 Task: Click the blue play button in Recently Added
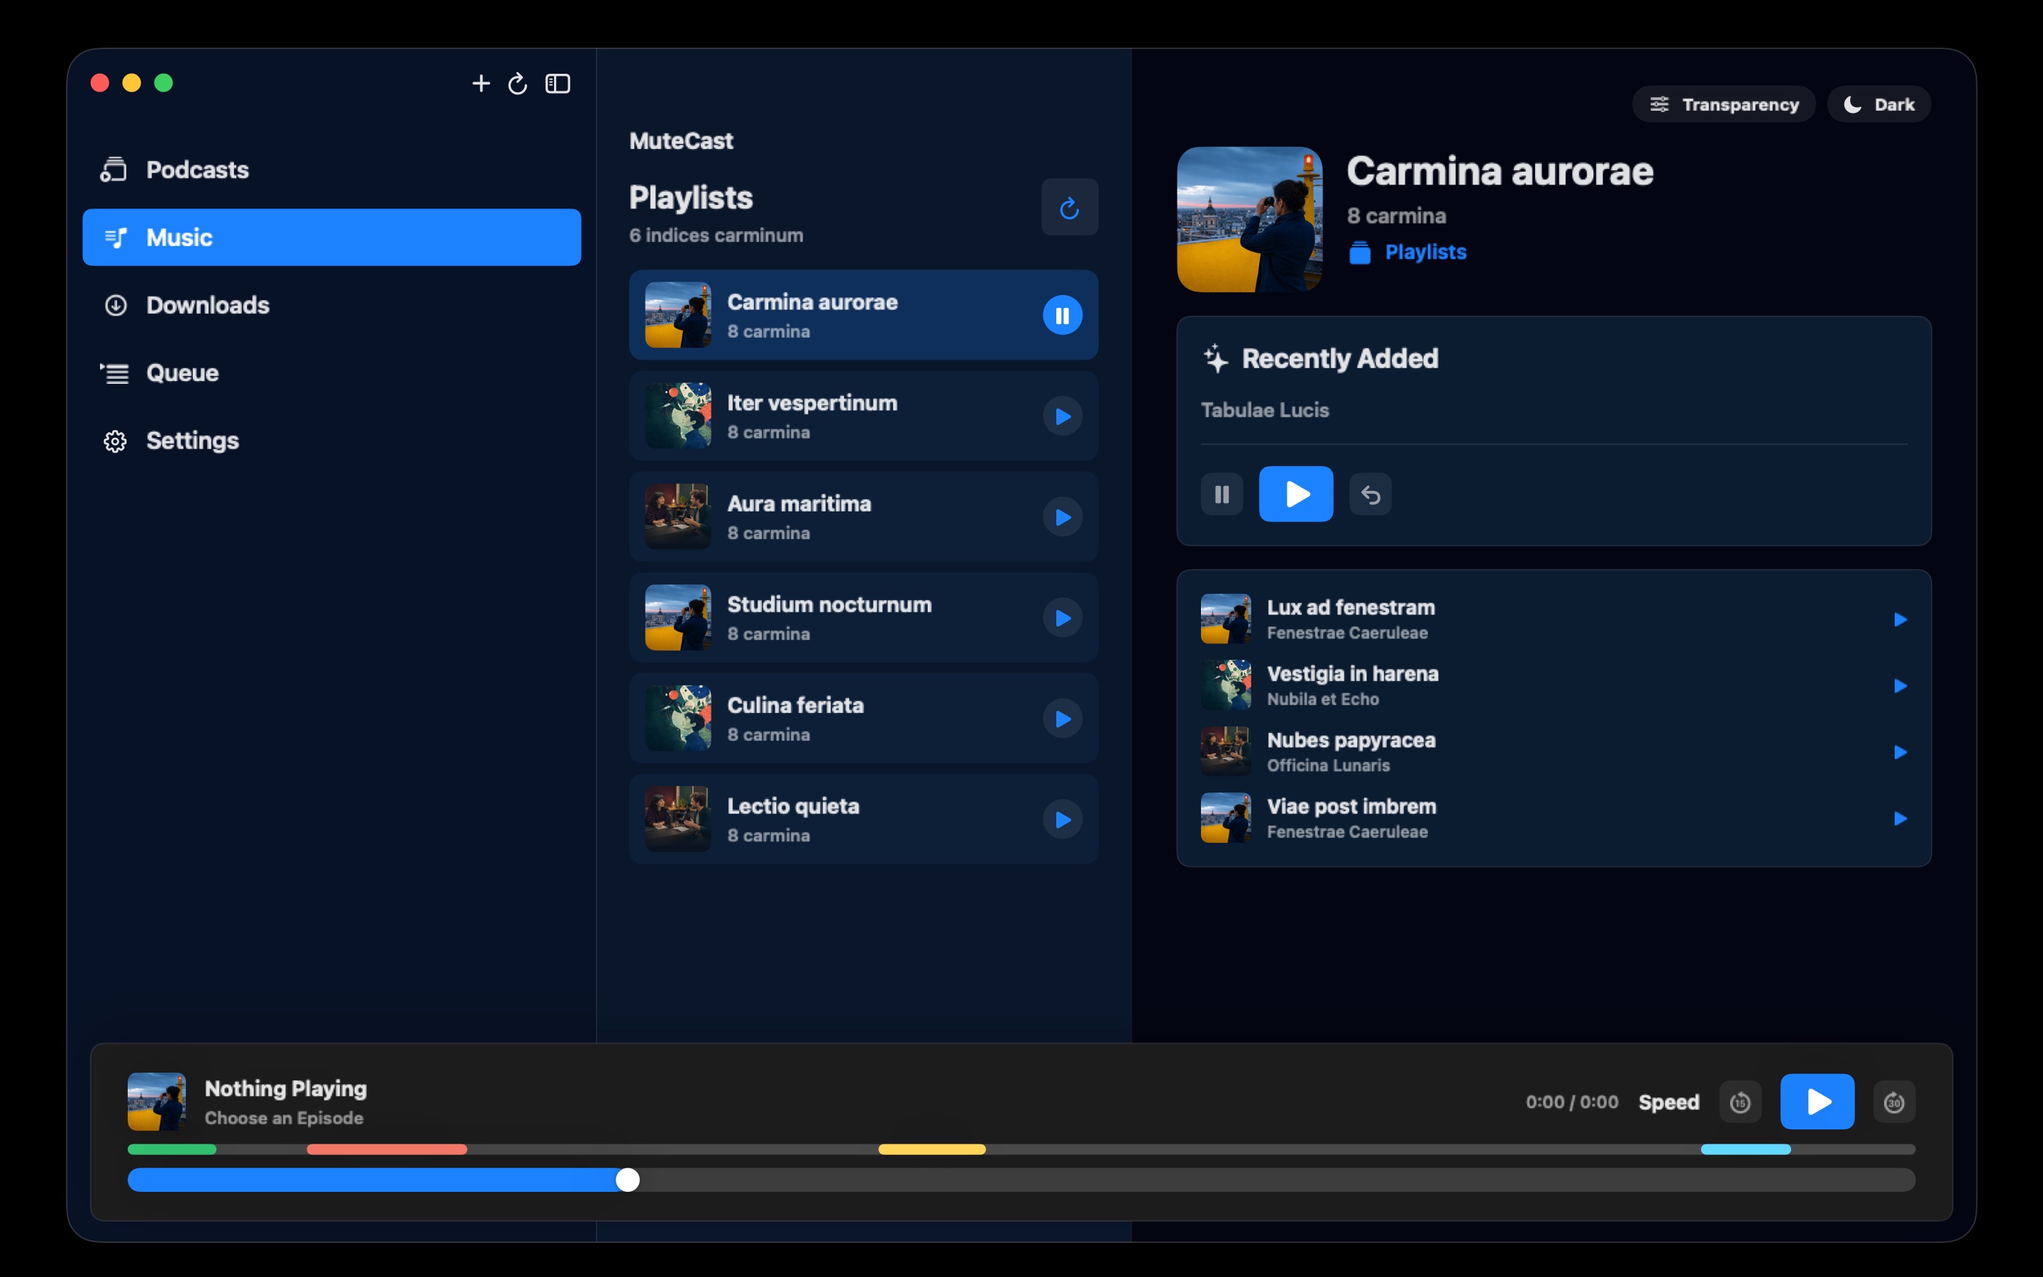click(1296, 494)
